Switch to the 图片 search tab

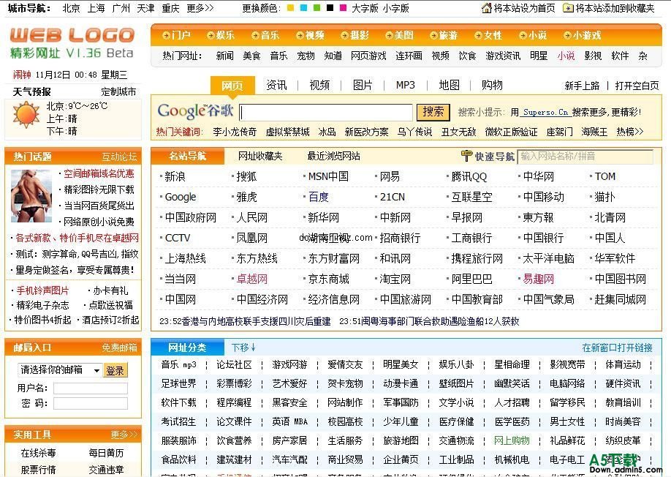click(363, 85)
